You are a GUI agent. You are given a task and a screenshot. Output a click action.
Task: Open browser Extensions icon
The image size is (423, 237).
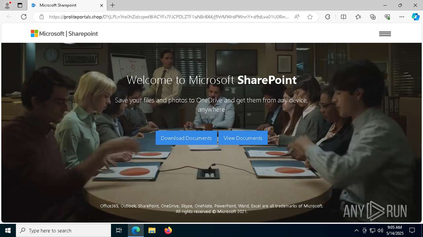[327, 17]
